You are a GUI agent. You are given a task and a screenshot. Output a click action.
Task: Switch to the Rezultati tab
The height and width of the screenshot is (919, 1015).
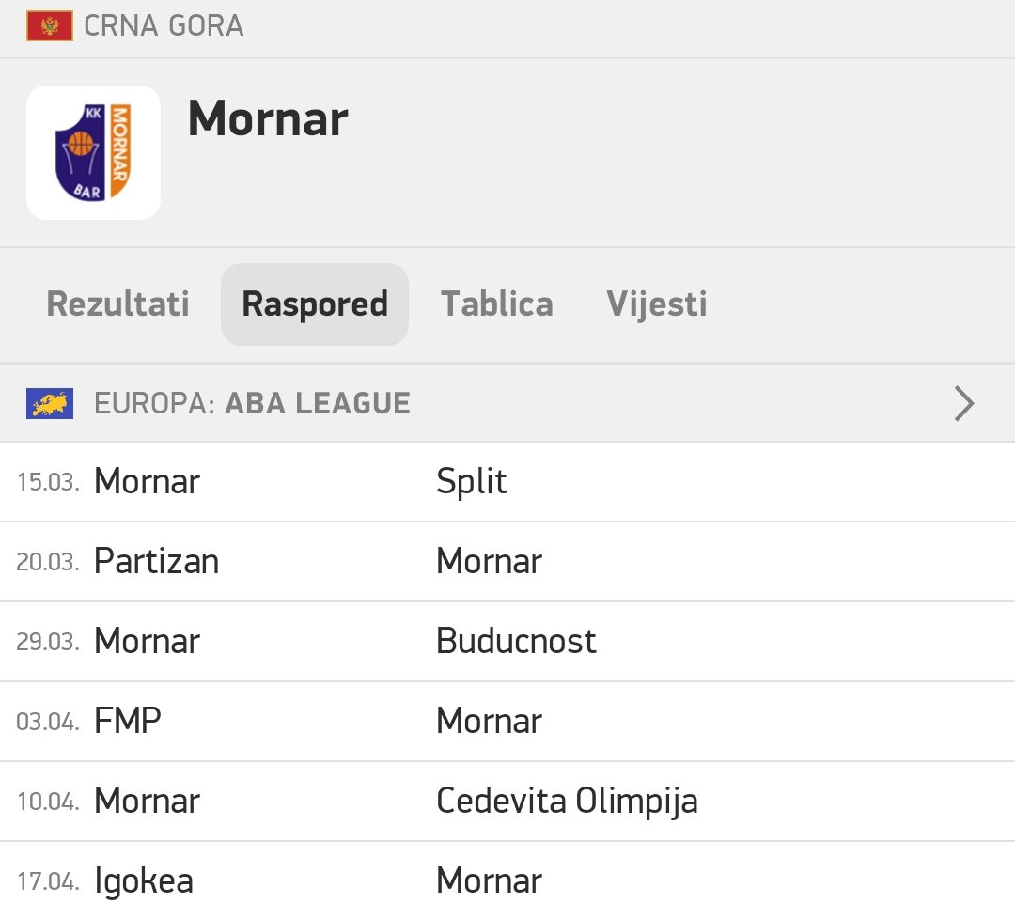tap(117, 304)
